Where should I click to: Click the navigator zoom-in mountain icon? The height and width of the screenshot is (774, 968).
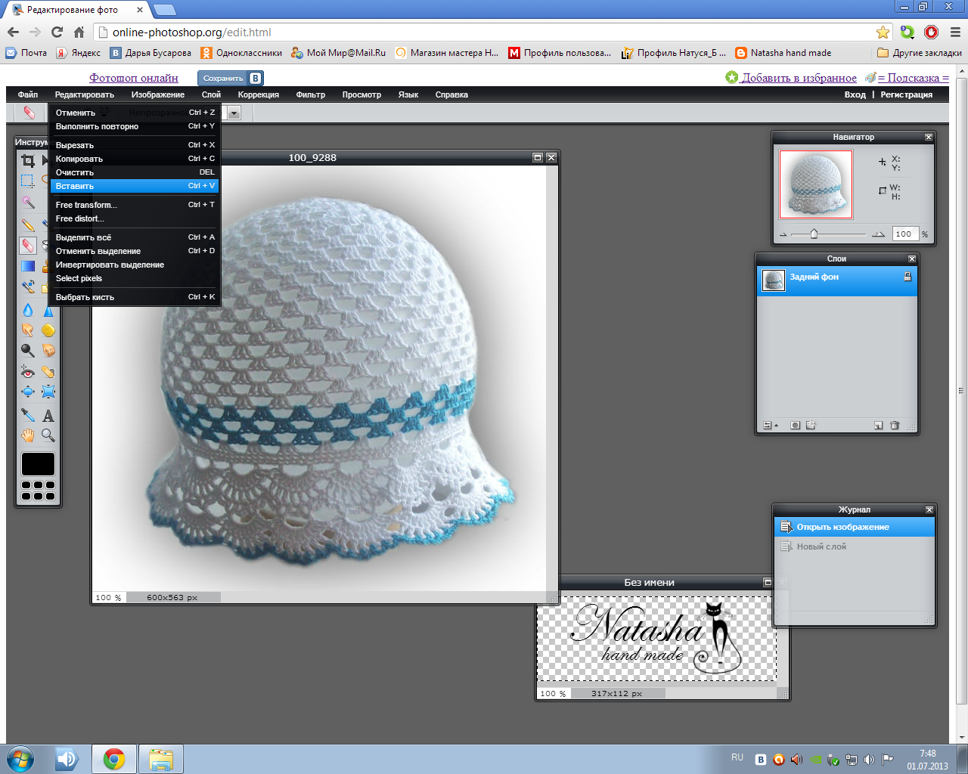click(878, 234)
